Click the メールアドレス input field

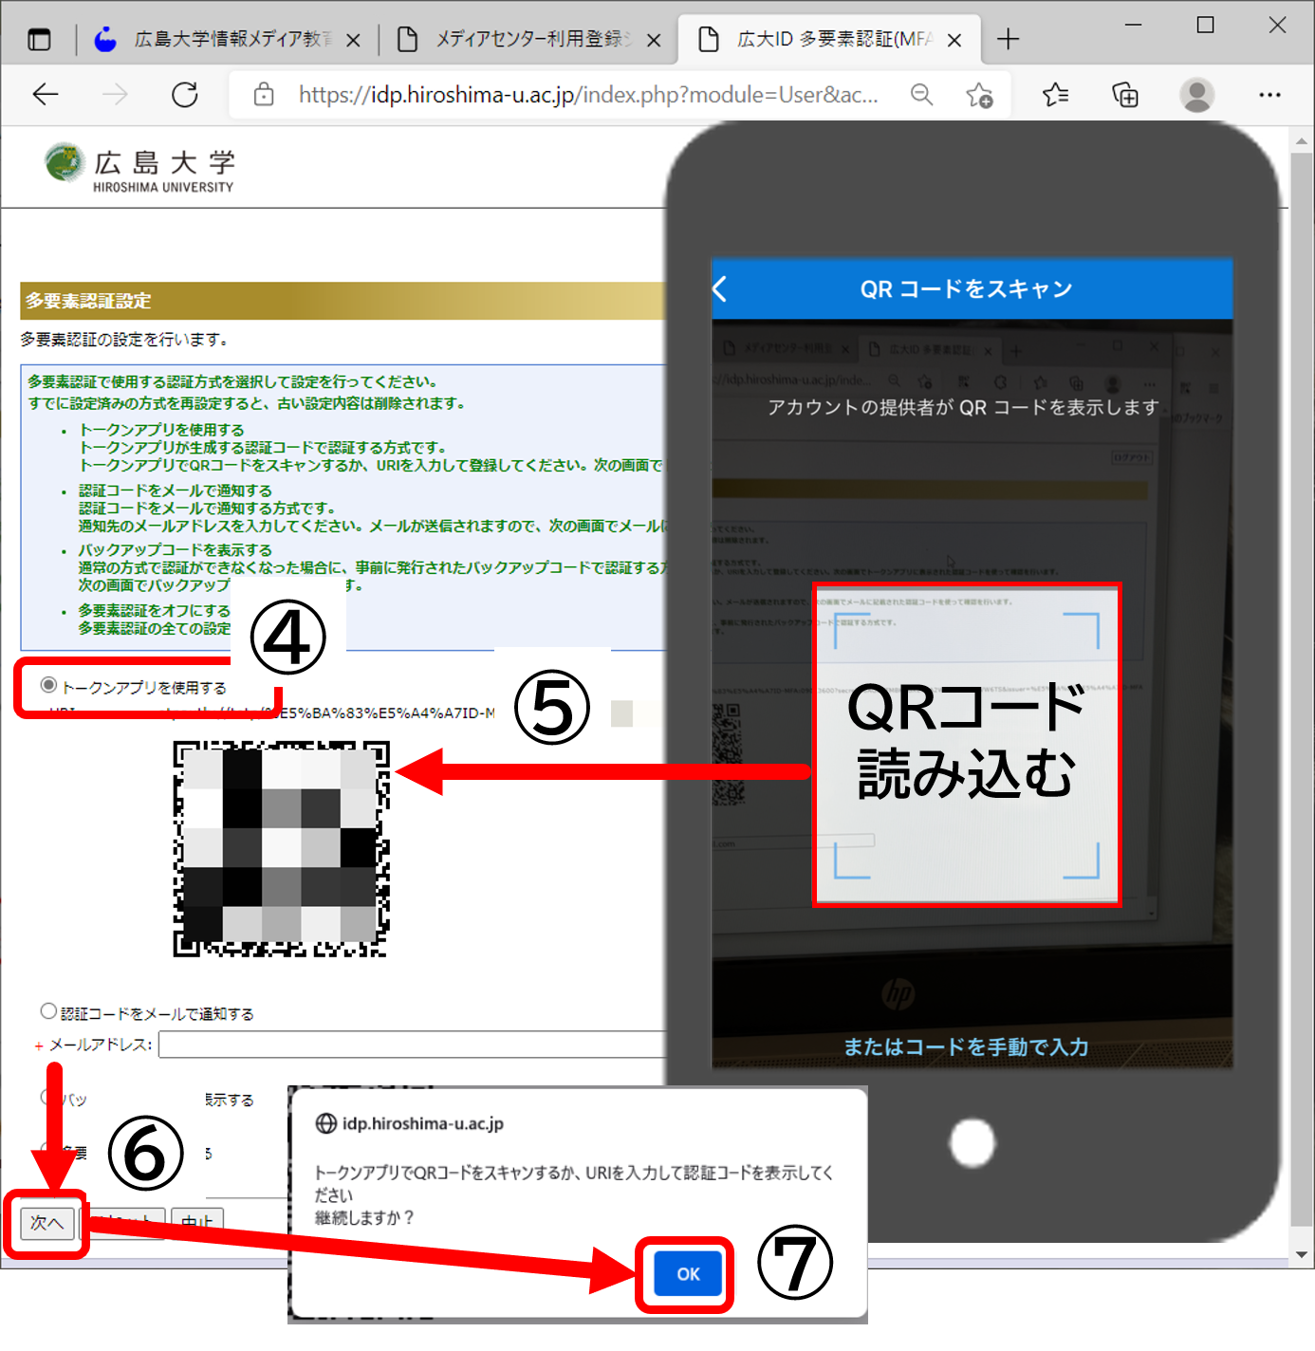coord(414,1045)
